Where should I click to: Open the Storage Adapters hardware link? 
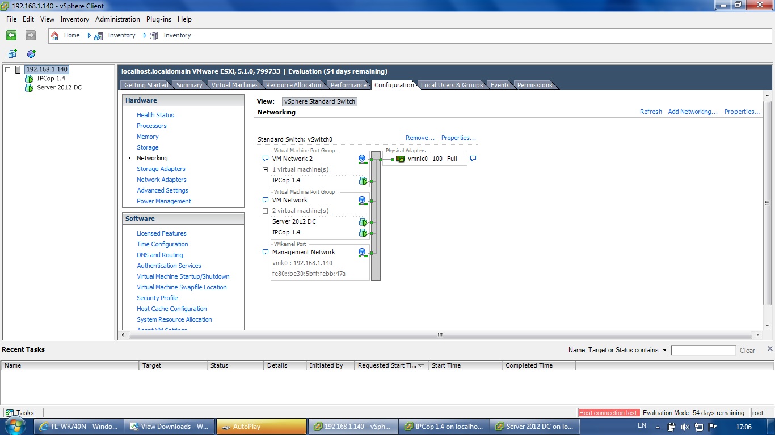coord(161,169)
